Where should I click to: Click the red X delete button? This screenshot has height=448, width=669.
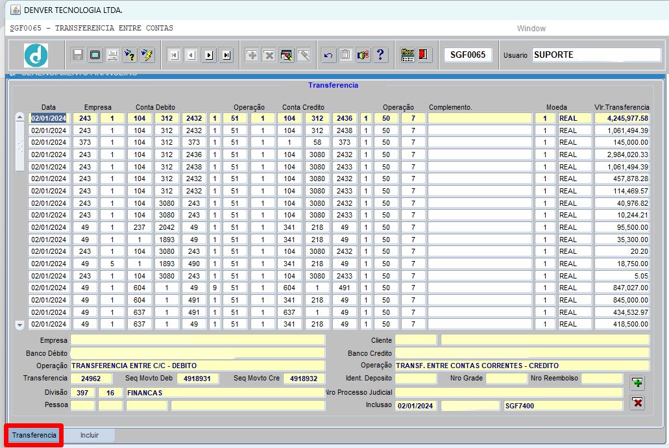637,403
